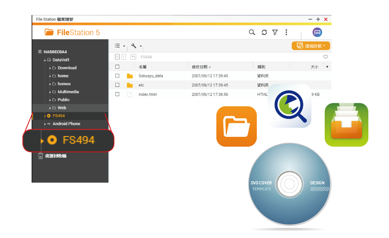Click the orange File Station app icon

237,127
